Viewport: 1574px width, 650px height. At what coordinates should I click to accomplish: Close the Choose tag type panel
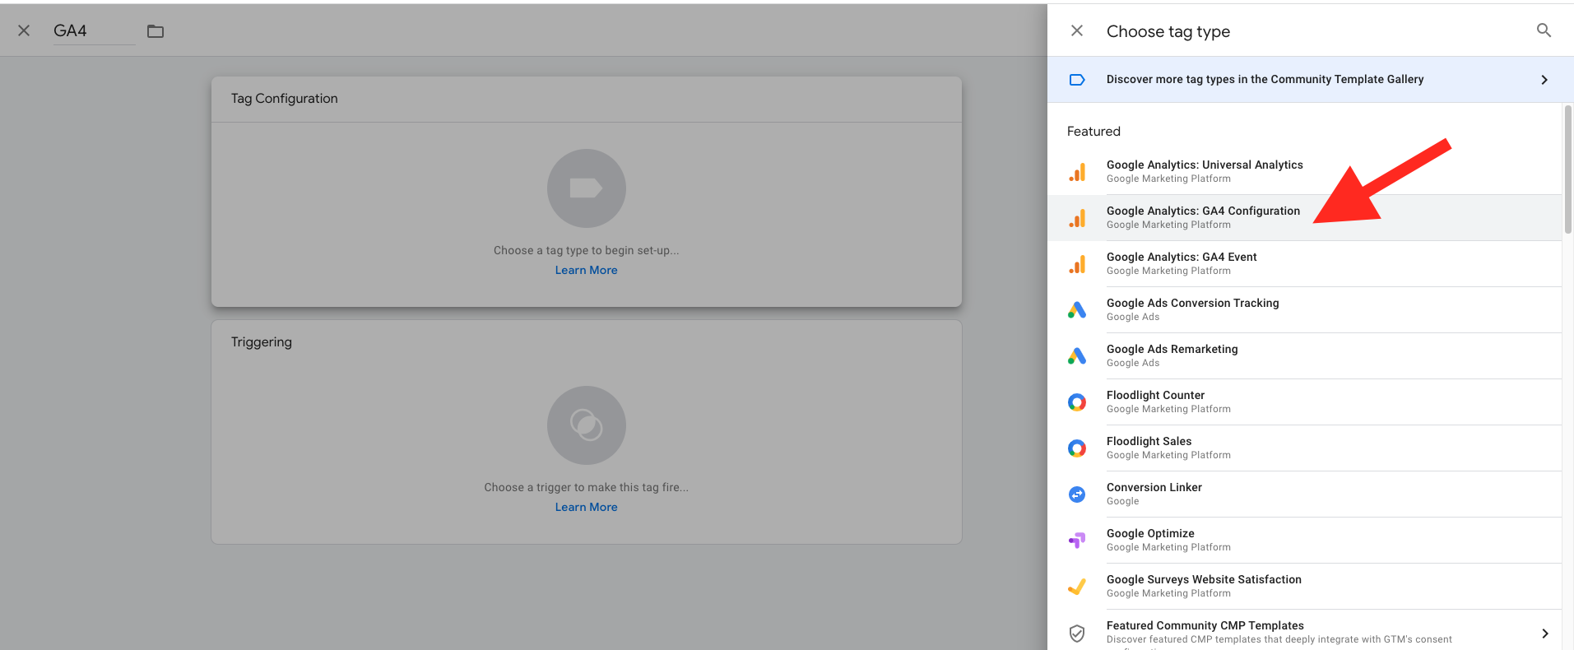(1076, 30)
